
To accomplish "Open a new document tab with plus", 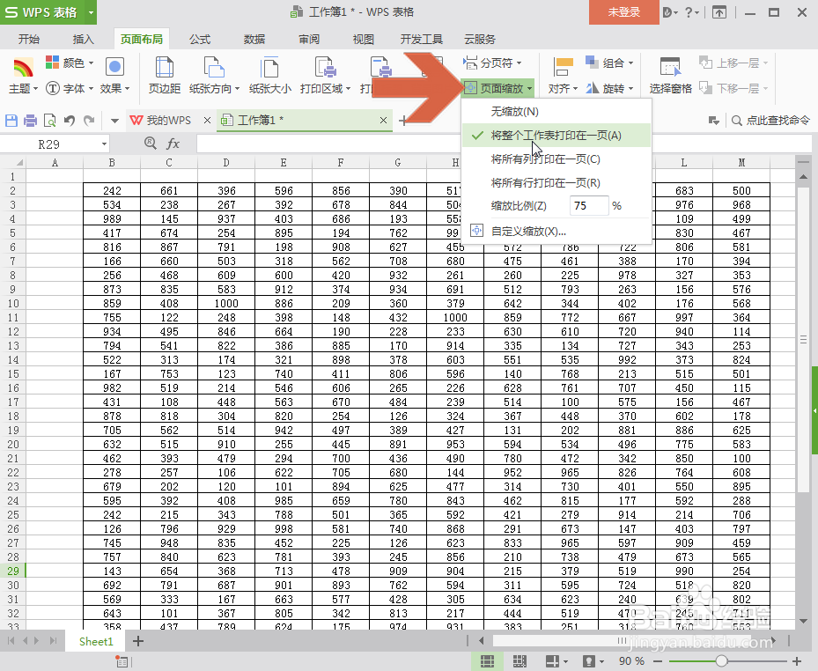I will 402,121.
